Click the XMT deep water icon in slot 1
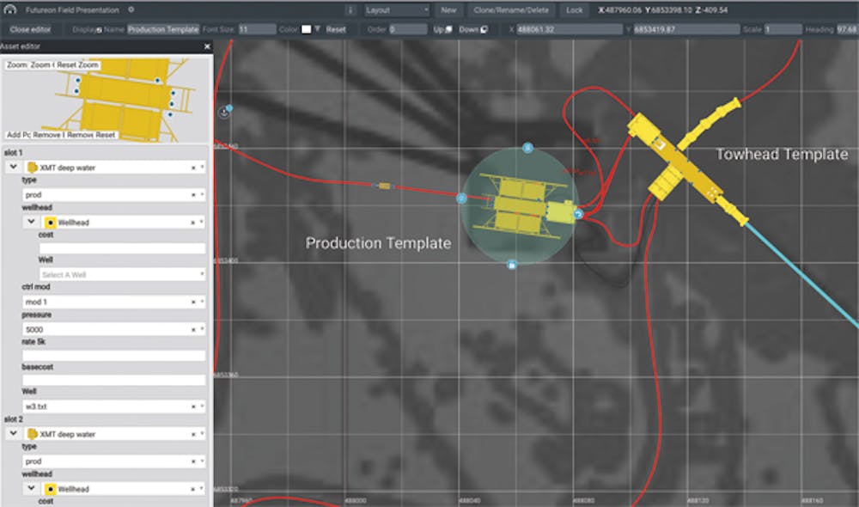This screenshot has width=859, height=507. pos(32,167)
